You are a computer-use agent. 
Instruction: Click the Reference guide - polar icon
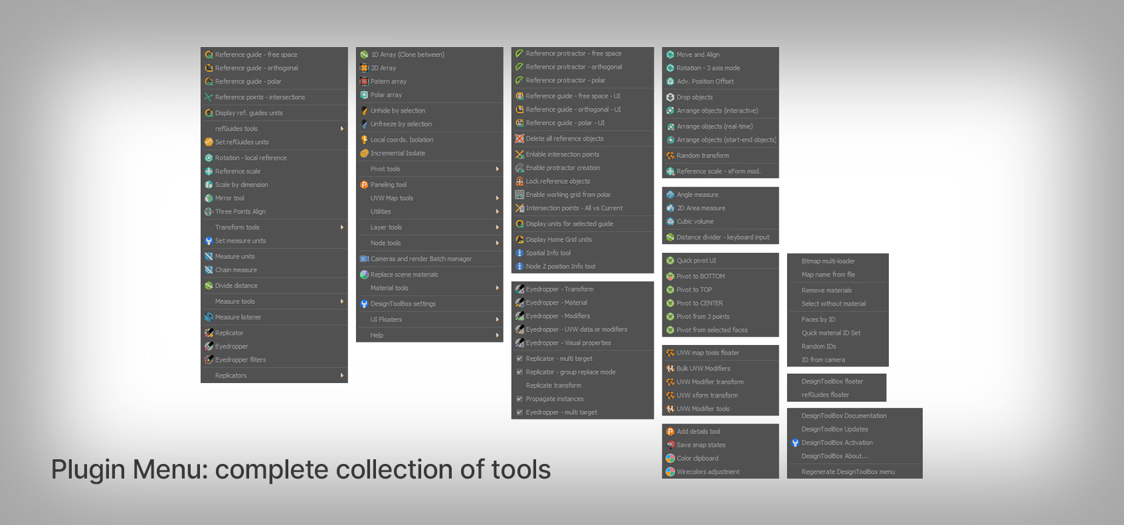[x=209, y=82]
